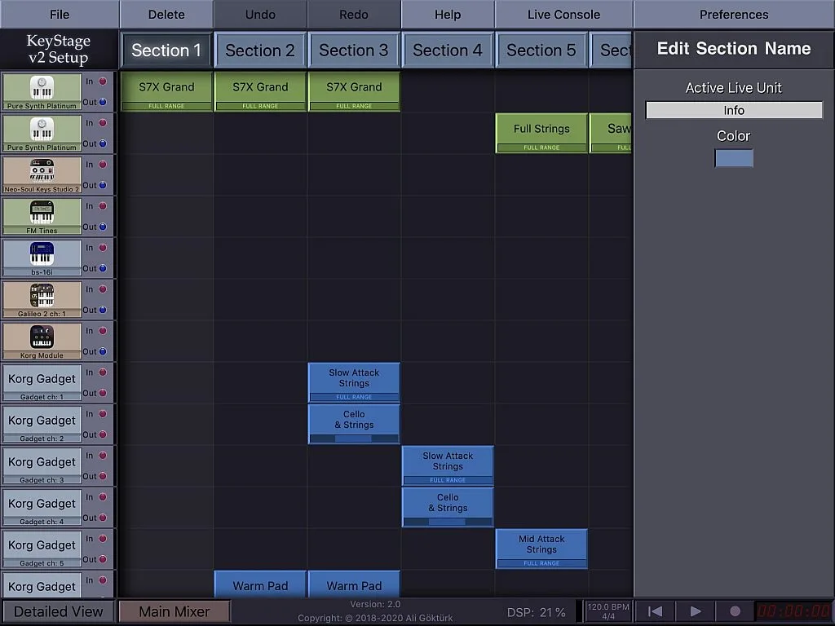Screen dimensions: 835x626
Task: Click the rewind to start button
Action: [655, 611]
